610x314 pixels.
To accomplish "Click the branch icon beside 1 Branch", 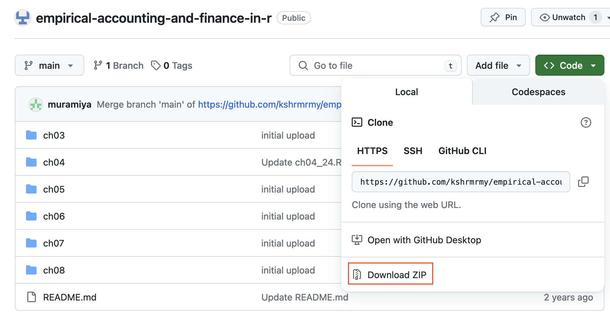I will [98, 65].
